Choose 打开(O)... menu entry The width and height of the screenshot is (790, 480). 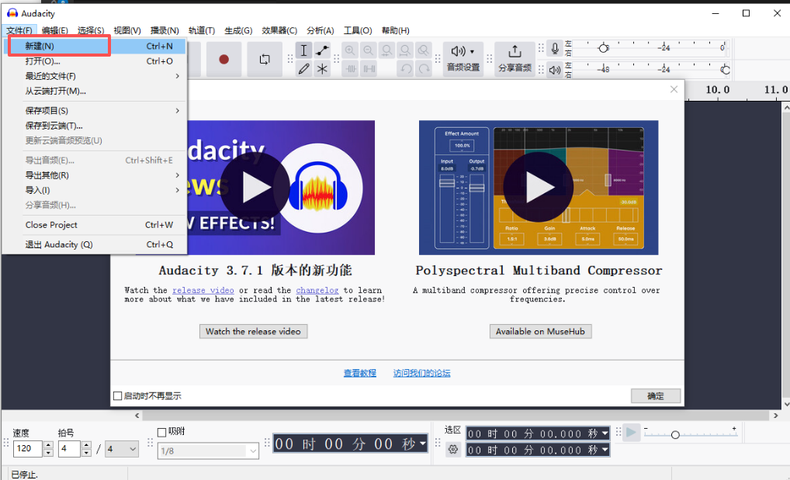[x=95, y=61]
